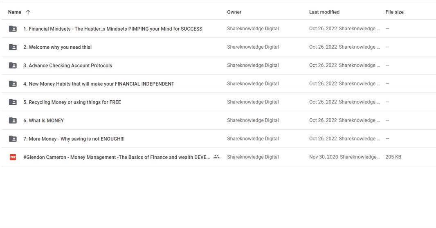Select the What Is MONEY folder icon
The width and height of the screenshot is (436, 228).
pyautogui.click(x=13, y=120)
